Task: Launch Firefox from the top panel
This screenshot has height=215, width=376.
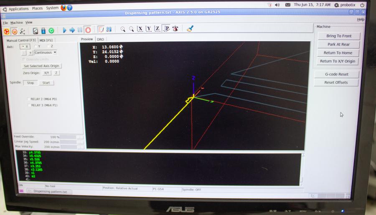Action: 64,8
